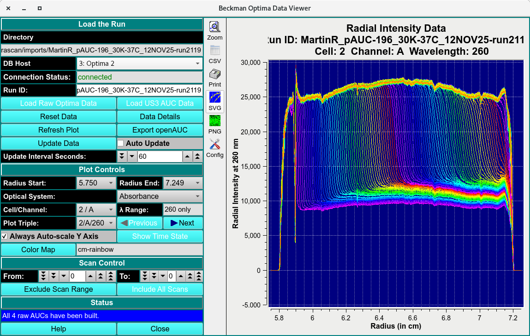The width and height of the screenshot is (530, 336).
Task: Enable the Auto Update checkbox
Action: click(x=120, y=143)
